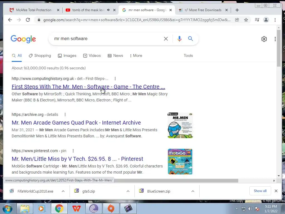
Task: Start voice search with microphone
Action: pos(180,38)
